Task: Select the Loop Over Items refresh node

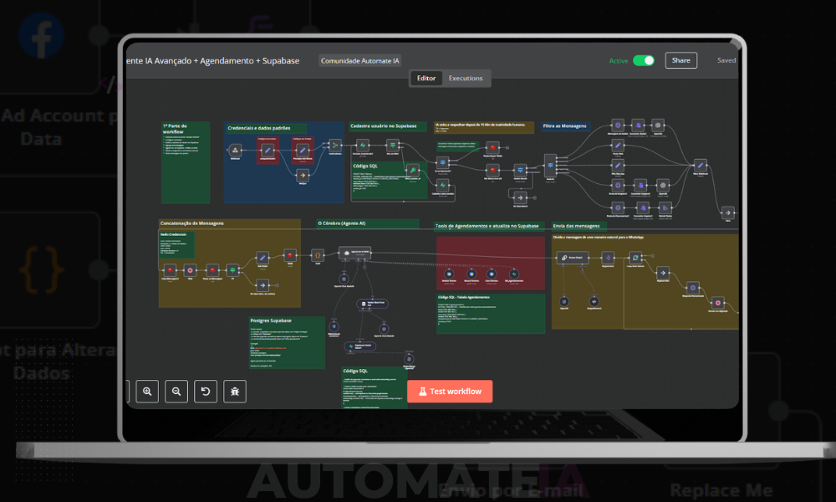Action: tap(635, 258)
